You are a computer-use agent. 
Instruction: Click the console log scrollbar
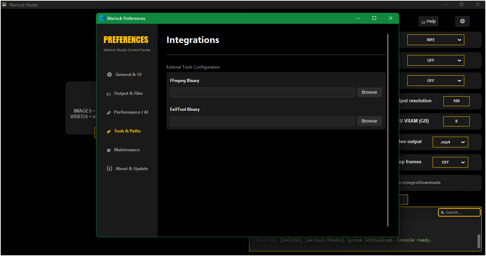tap(479, 241)
